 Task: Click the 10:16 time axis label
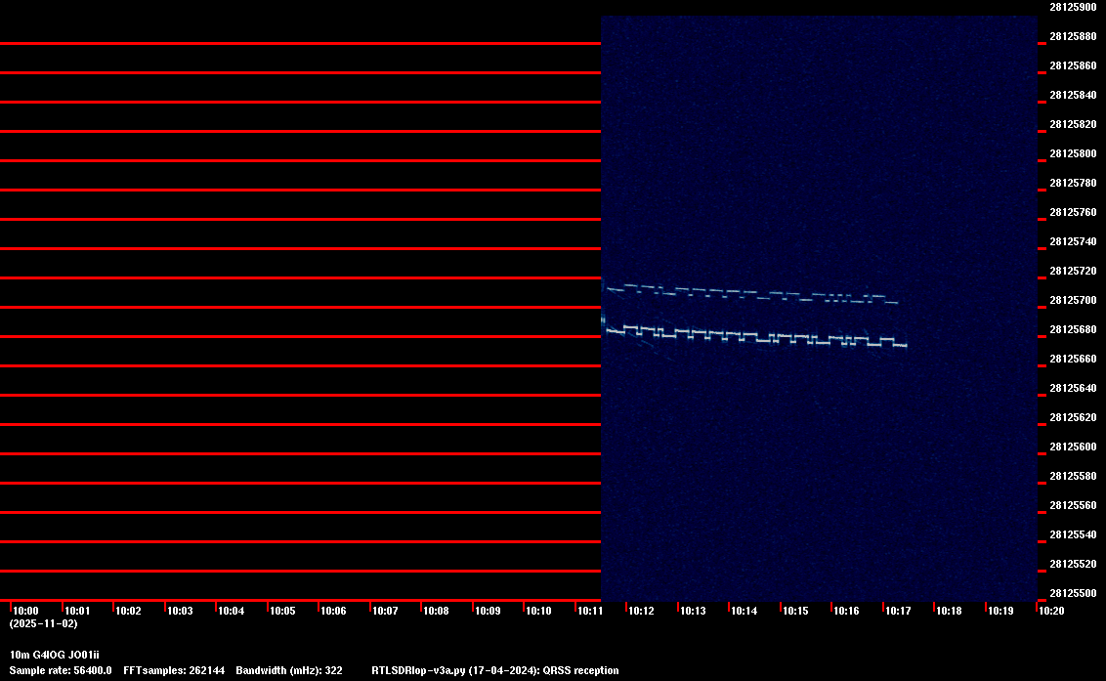pos(846,611)
